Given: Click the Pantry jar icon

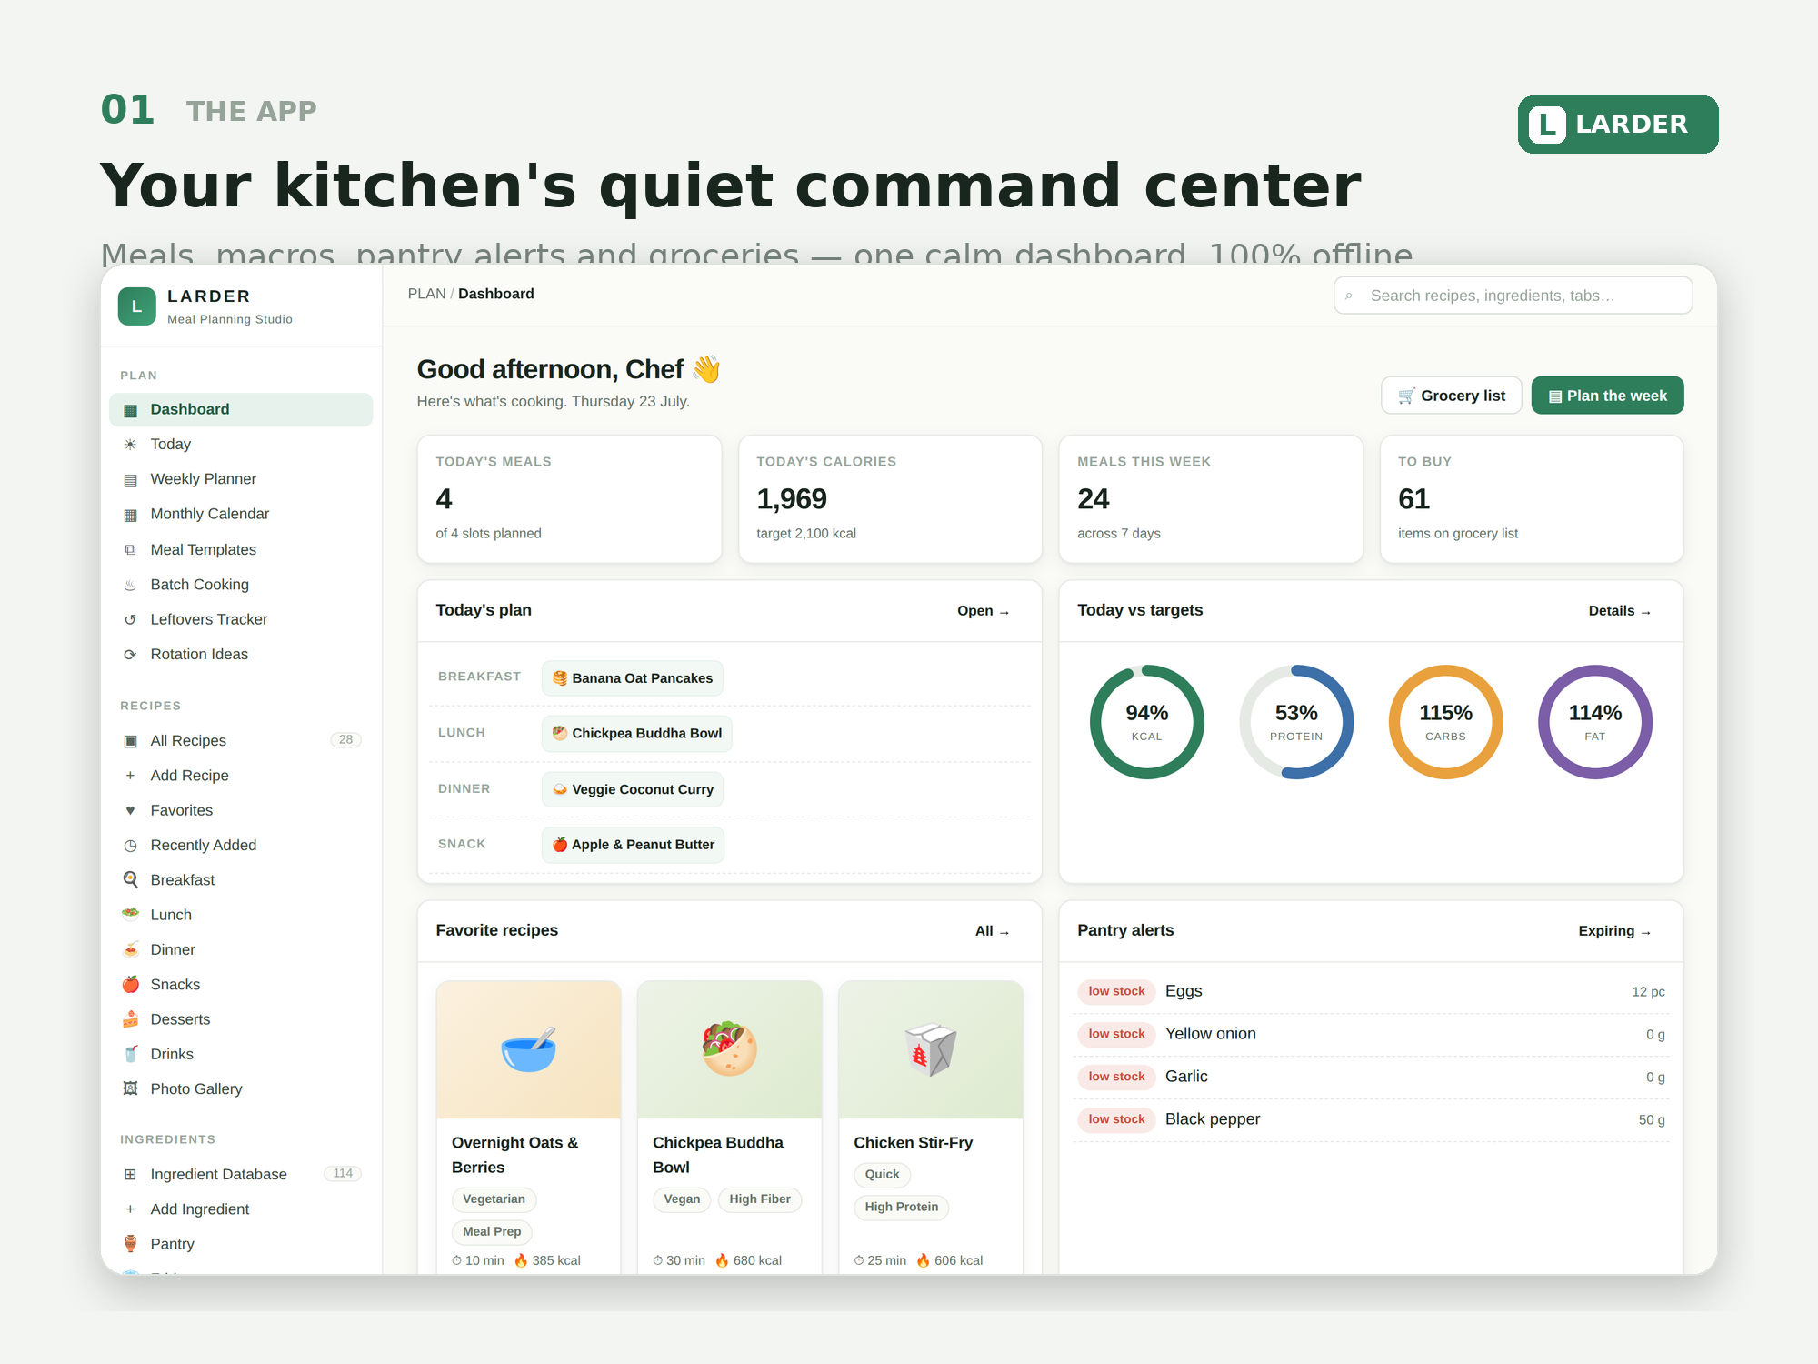Looking at the screenshot, I should click(x=130, y=1244).
